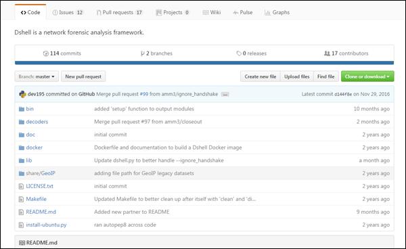Show the 17 contributors list
The height and width of the screenshot is (249, 406).
pos(346,53)
